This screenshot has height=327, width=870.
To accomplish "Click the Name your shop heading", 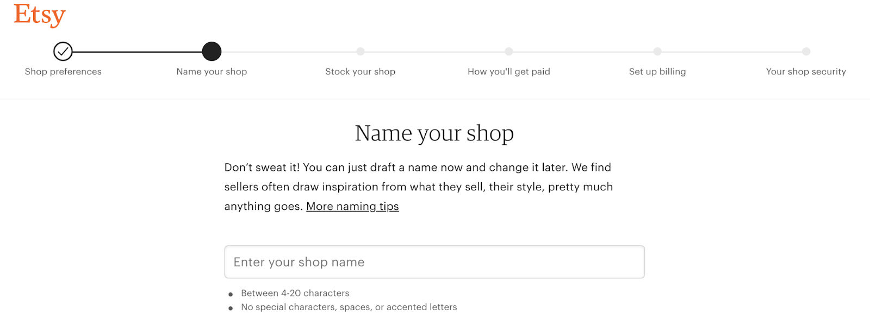I will tap(434, 133).
